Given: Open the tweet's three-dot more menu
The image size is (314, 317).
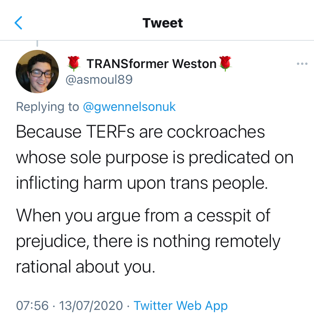Looking at the screenshot, I should pos(302,64).
